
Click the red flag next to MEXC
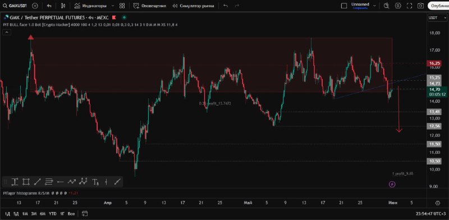[x=114, y=18]
